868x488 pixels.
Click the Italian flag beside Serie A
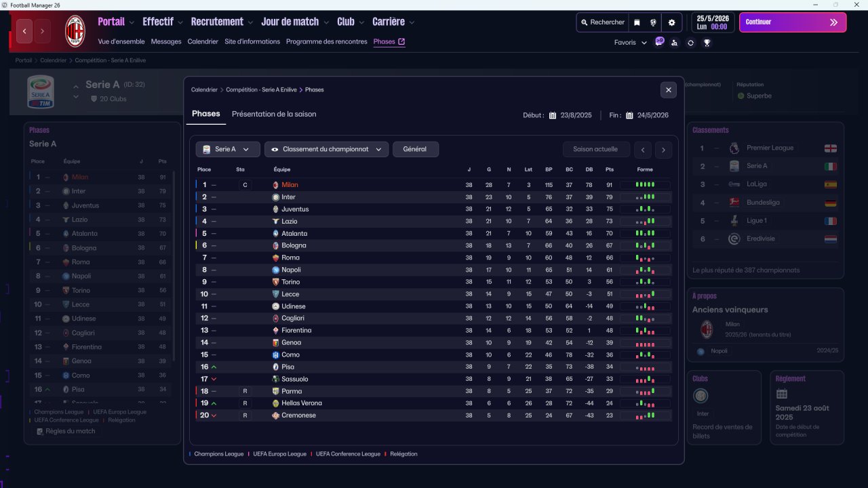pyautogui.click(x=830, y=166)
